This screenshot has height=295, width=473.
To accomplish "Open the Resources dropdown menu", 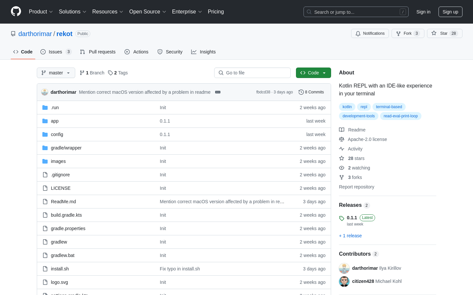I will tap(108, 12).
